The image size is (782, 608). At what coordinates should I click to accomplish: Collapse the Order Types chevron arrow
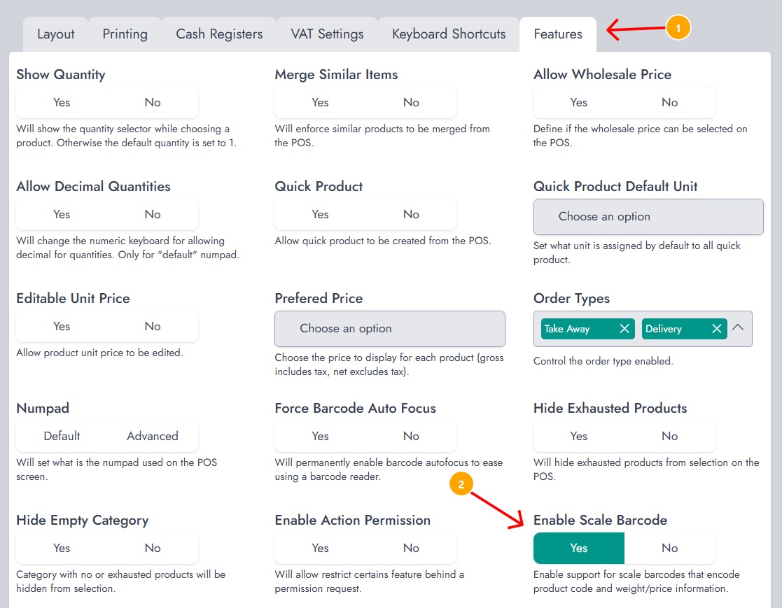[x=738, y=327]
